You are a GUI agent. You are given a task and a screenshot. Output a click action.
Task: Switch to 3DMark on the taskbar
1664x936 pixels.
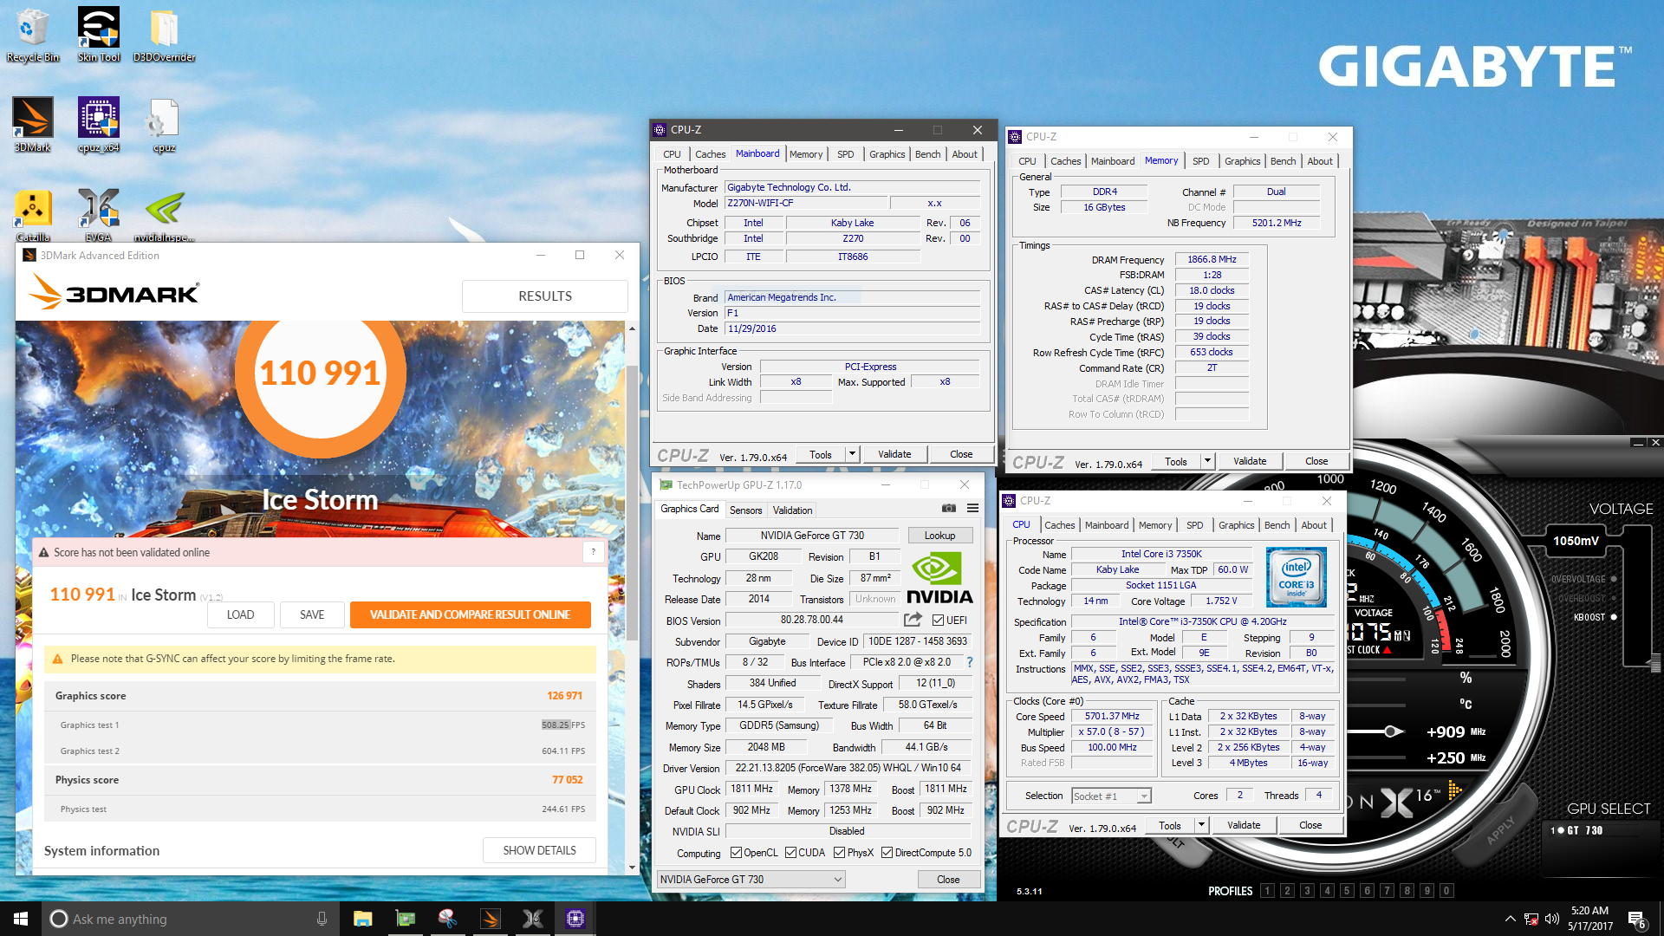point(490,919)
